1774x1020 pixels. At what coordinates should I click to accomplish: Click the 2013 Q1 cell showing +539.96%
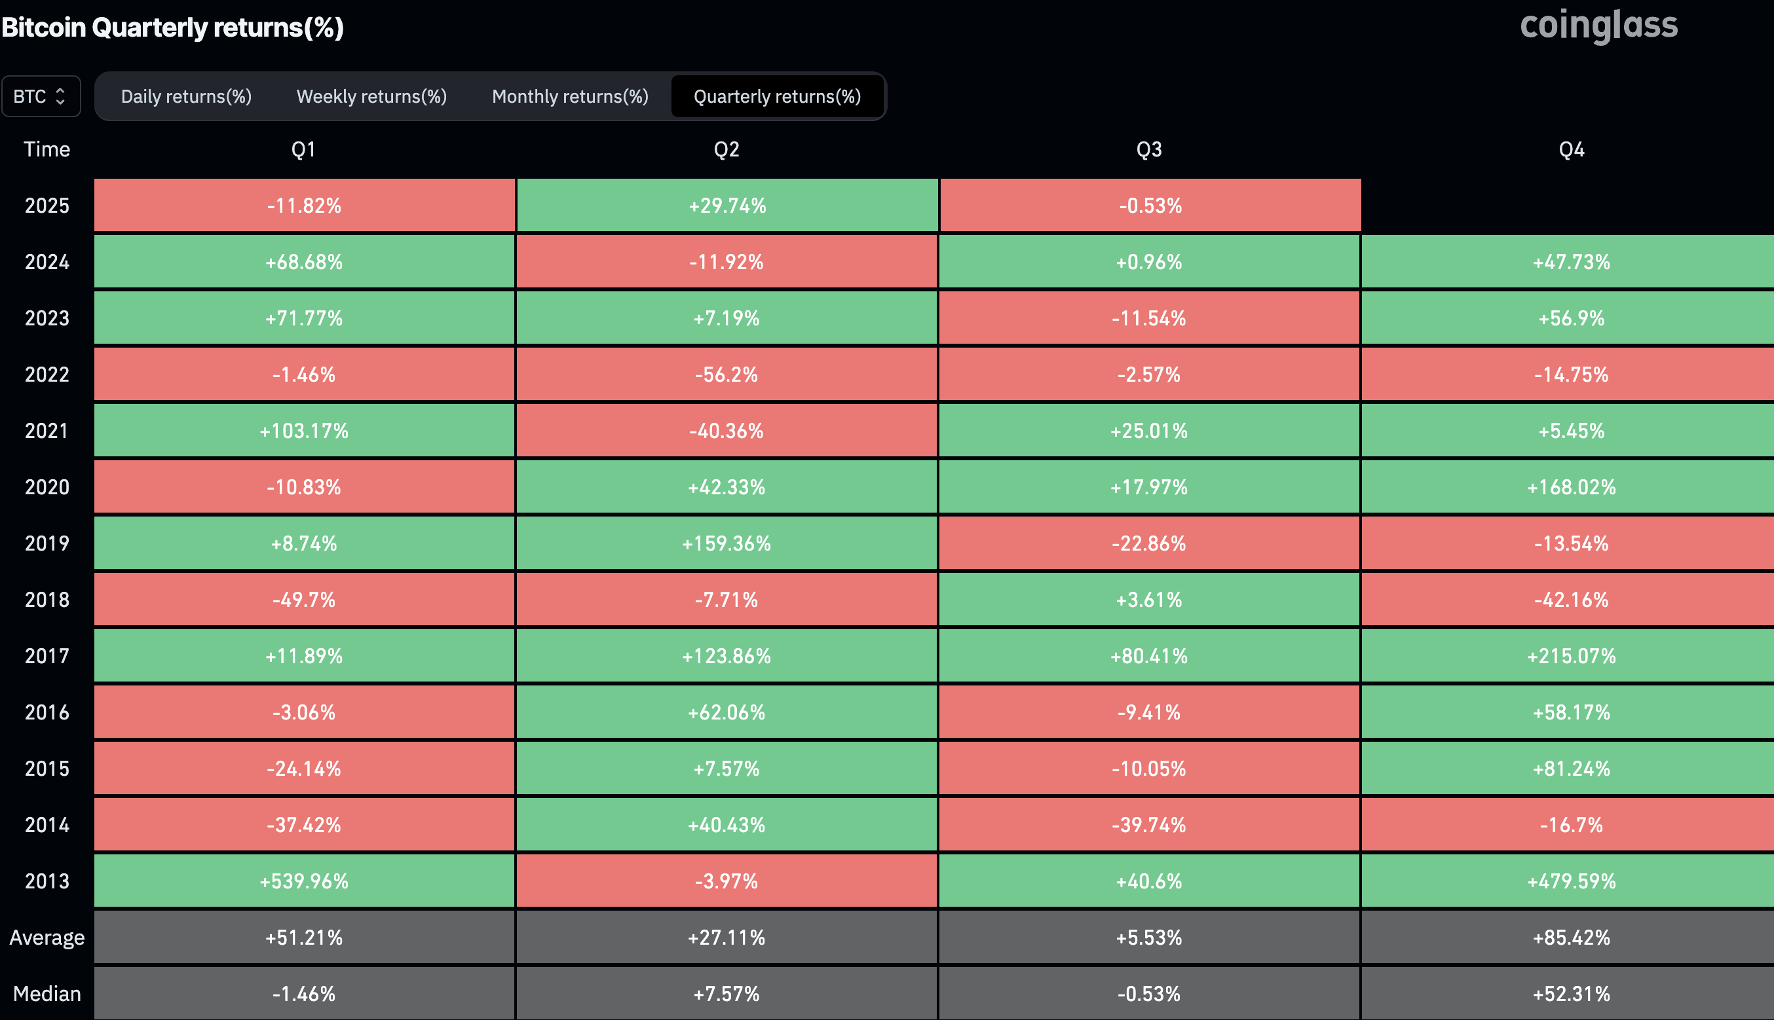(x=303, y=881)
